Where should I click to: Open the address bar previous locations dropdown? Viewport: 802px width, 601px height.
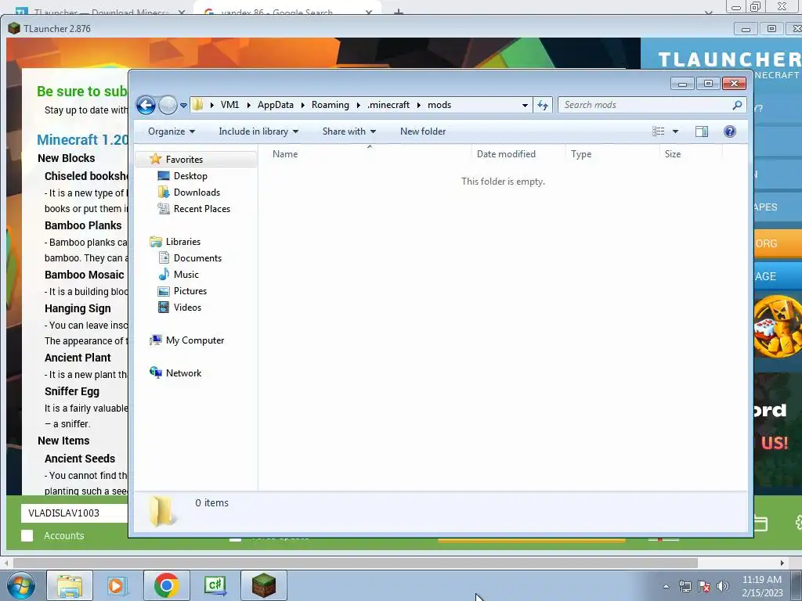coord(525,106)
